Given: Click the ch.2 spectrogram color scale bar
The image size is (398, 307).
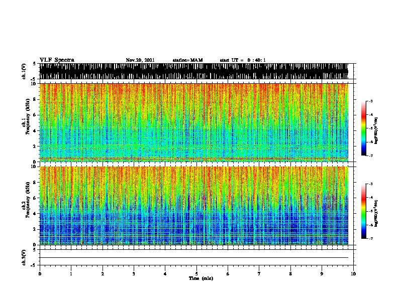Looking at the screenshot, I should pos(364,211).
